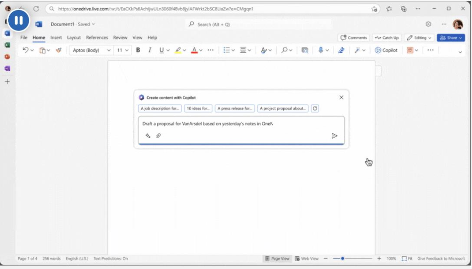Click the Send arrow in Copilot prompt
This screenshot has height=269, width=472.
click(x=334, y=136)
